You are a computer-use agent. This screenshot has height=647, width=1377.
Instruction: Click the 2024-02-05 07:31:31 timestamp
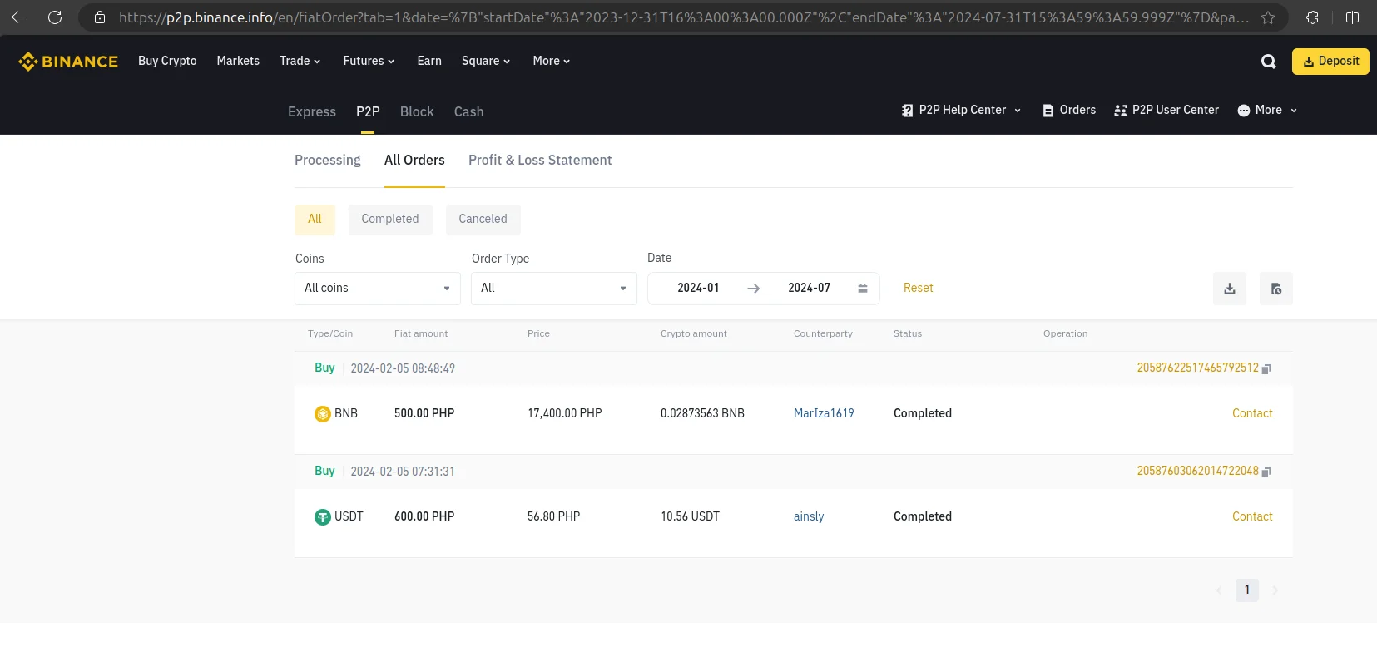pyautogui.click(x=403, y=472)
